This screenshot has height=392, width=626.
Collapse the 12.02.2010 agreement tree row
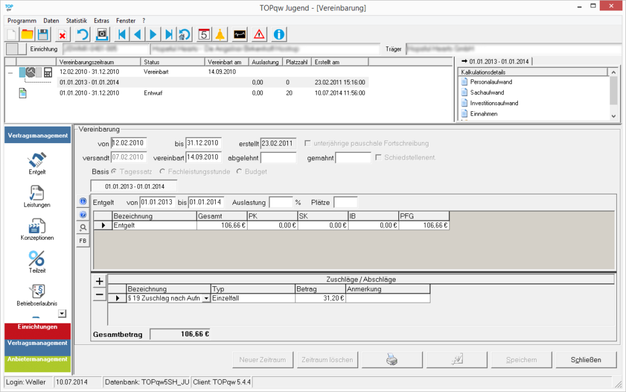(x=10, y=72)
